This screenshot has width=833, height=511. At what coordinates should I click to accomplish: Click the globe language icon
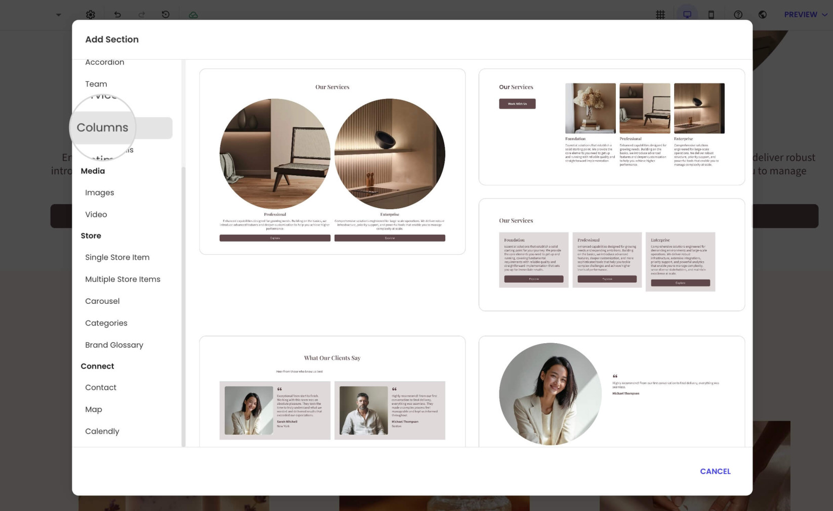point(763,15)
